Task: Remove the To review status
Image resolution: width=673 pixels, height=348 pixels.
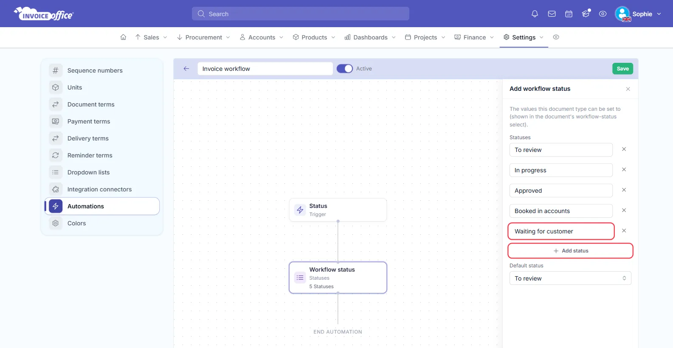Action: pos(624,149)
